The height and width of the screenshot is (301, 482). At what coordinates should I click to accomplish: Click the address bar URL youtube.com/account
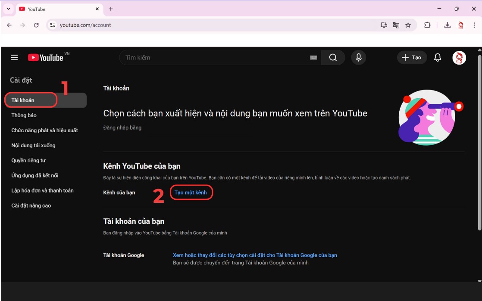(x=85, y=25)
